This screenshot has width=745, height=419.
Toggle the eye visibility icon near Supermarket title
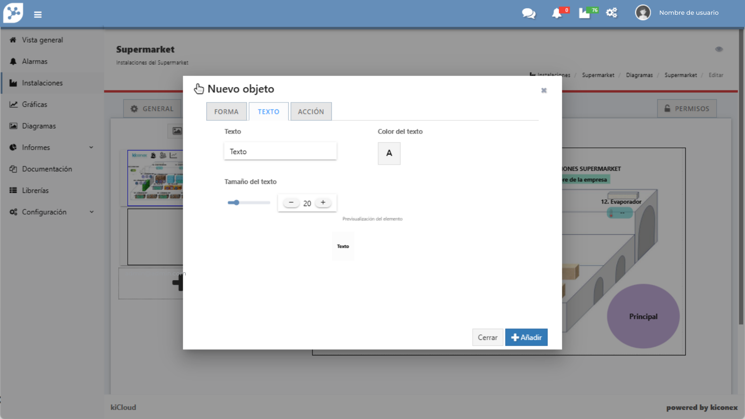point(719,49)
